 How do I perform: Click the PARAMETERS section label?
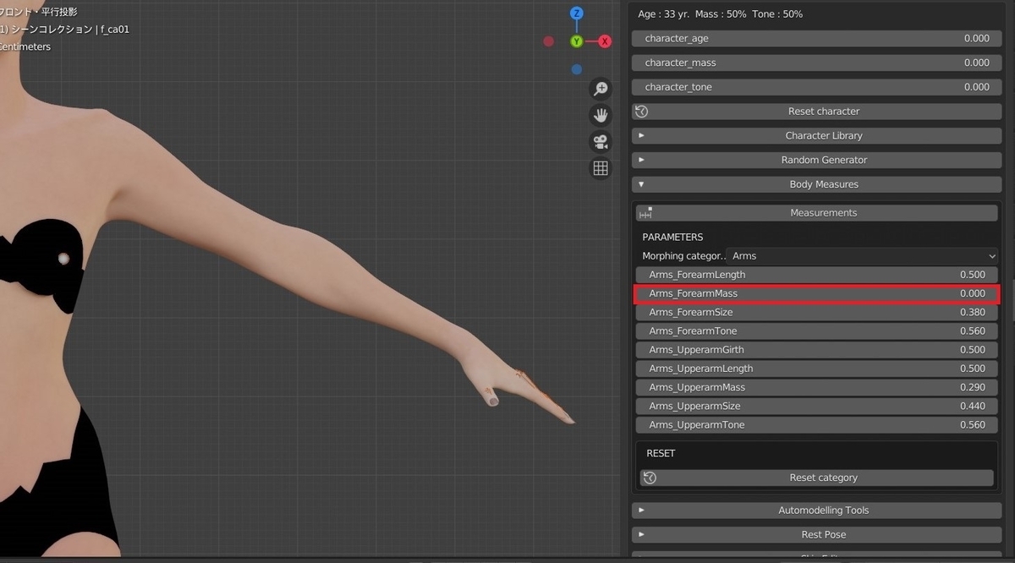(x=672, y=237)
